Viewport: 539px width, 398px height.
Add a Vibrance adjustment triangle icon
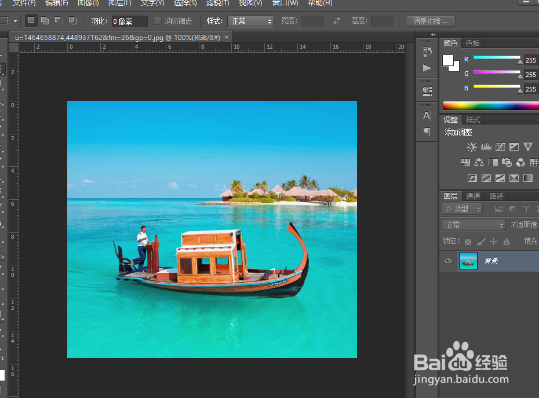tap(528, 147)
